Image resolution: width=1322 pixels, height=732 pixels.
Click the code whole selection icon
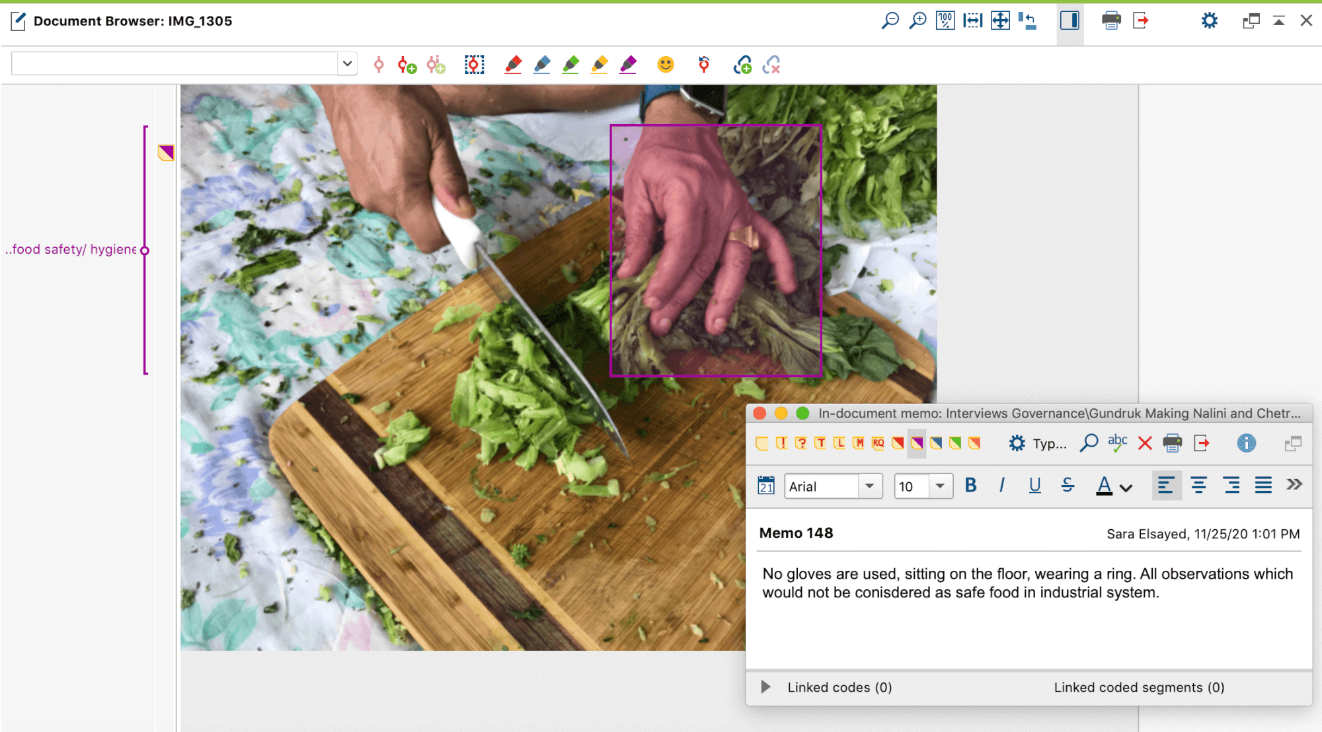click(x=474, y=65)
